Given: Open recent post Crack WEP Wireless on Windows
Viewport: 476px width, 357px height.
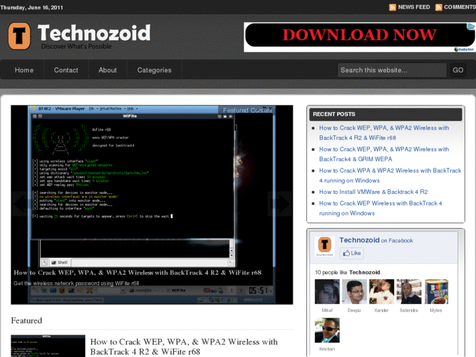Looking at the screenshot, I should pos(380,208).
